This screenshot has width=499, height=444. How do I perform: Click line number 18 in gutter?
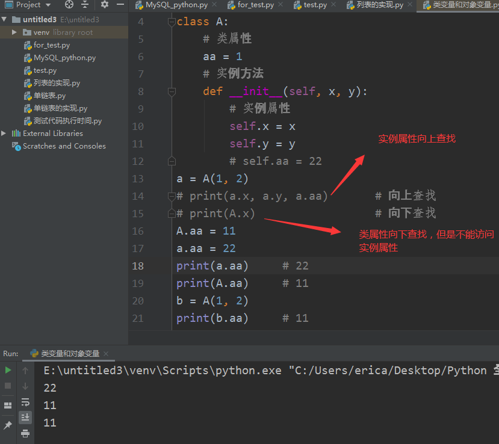tap(138, 266)
